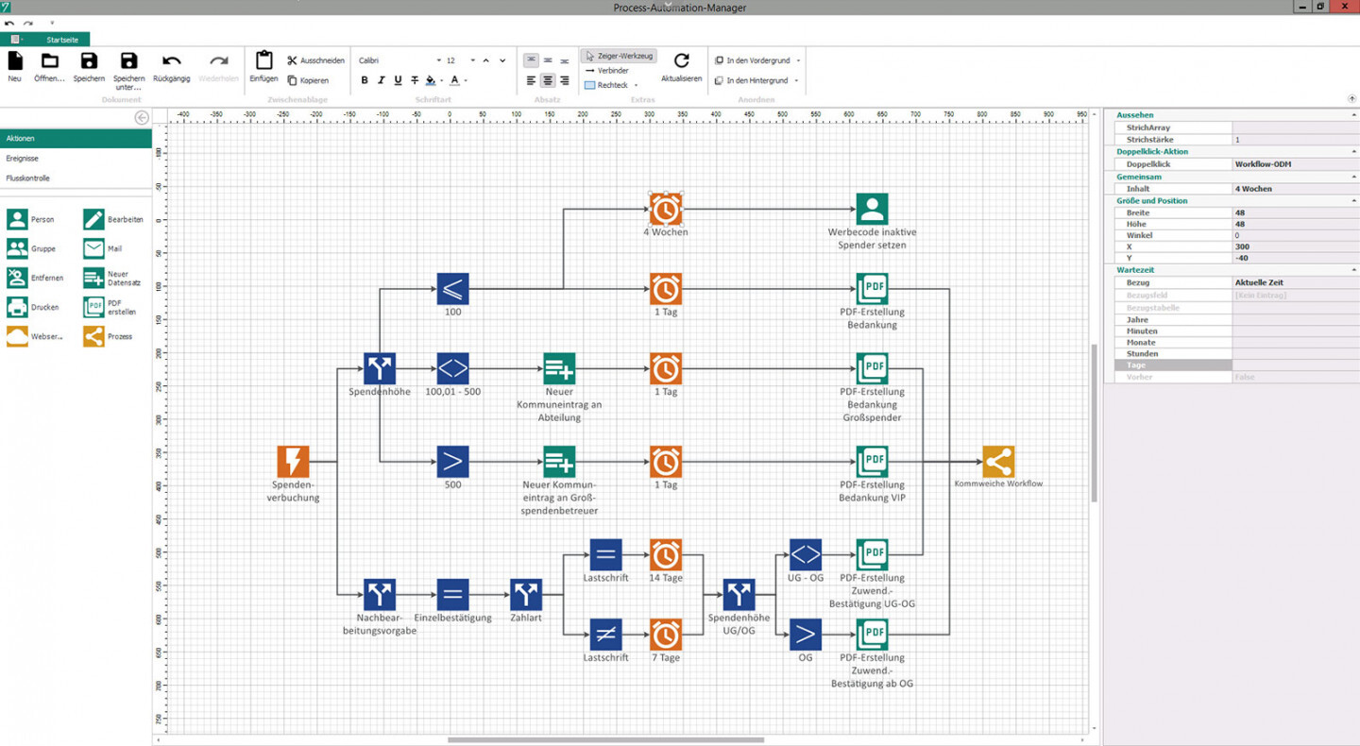This screenshot has width=1360, height=746.
Task: Collapse the Größe und Position section
Action: (x=1353, y=201)
